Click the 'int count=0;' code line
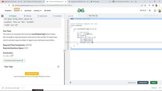The height and width of the screenshot is (91, 162). tap(82, 36)
